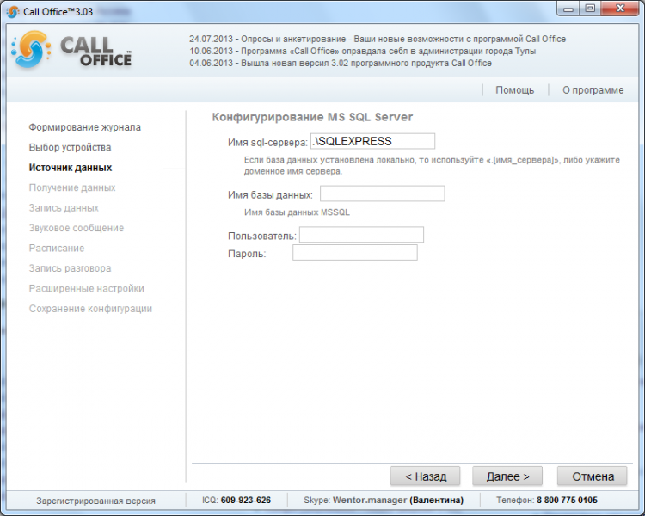This screenshot has height=516, width=645.
Task: Click the Имя базы данных input field
Action: (x=383, y=193)
